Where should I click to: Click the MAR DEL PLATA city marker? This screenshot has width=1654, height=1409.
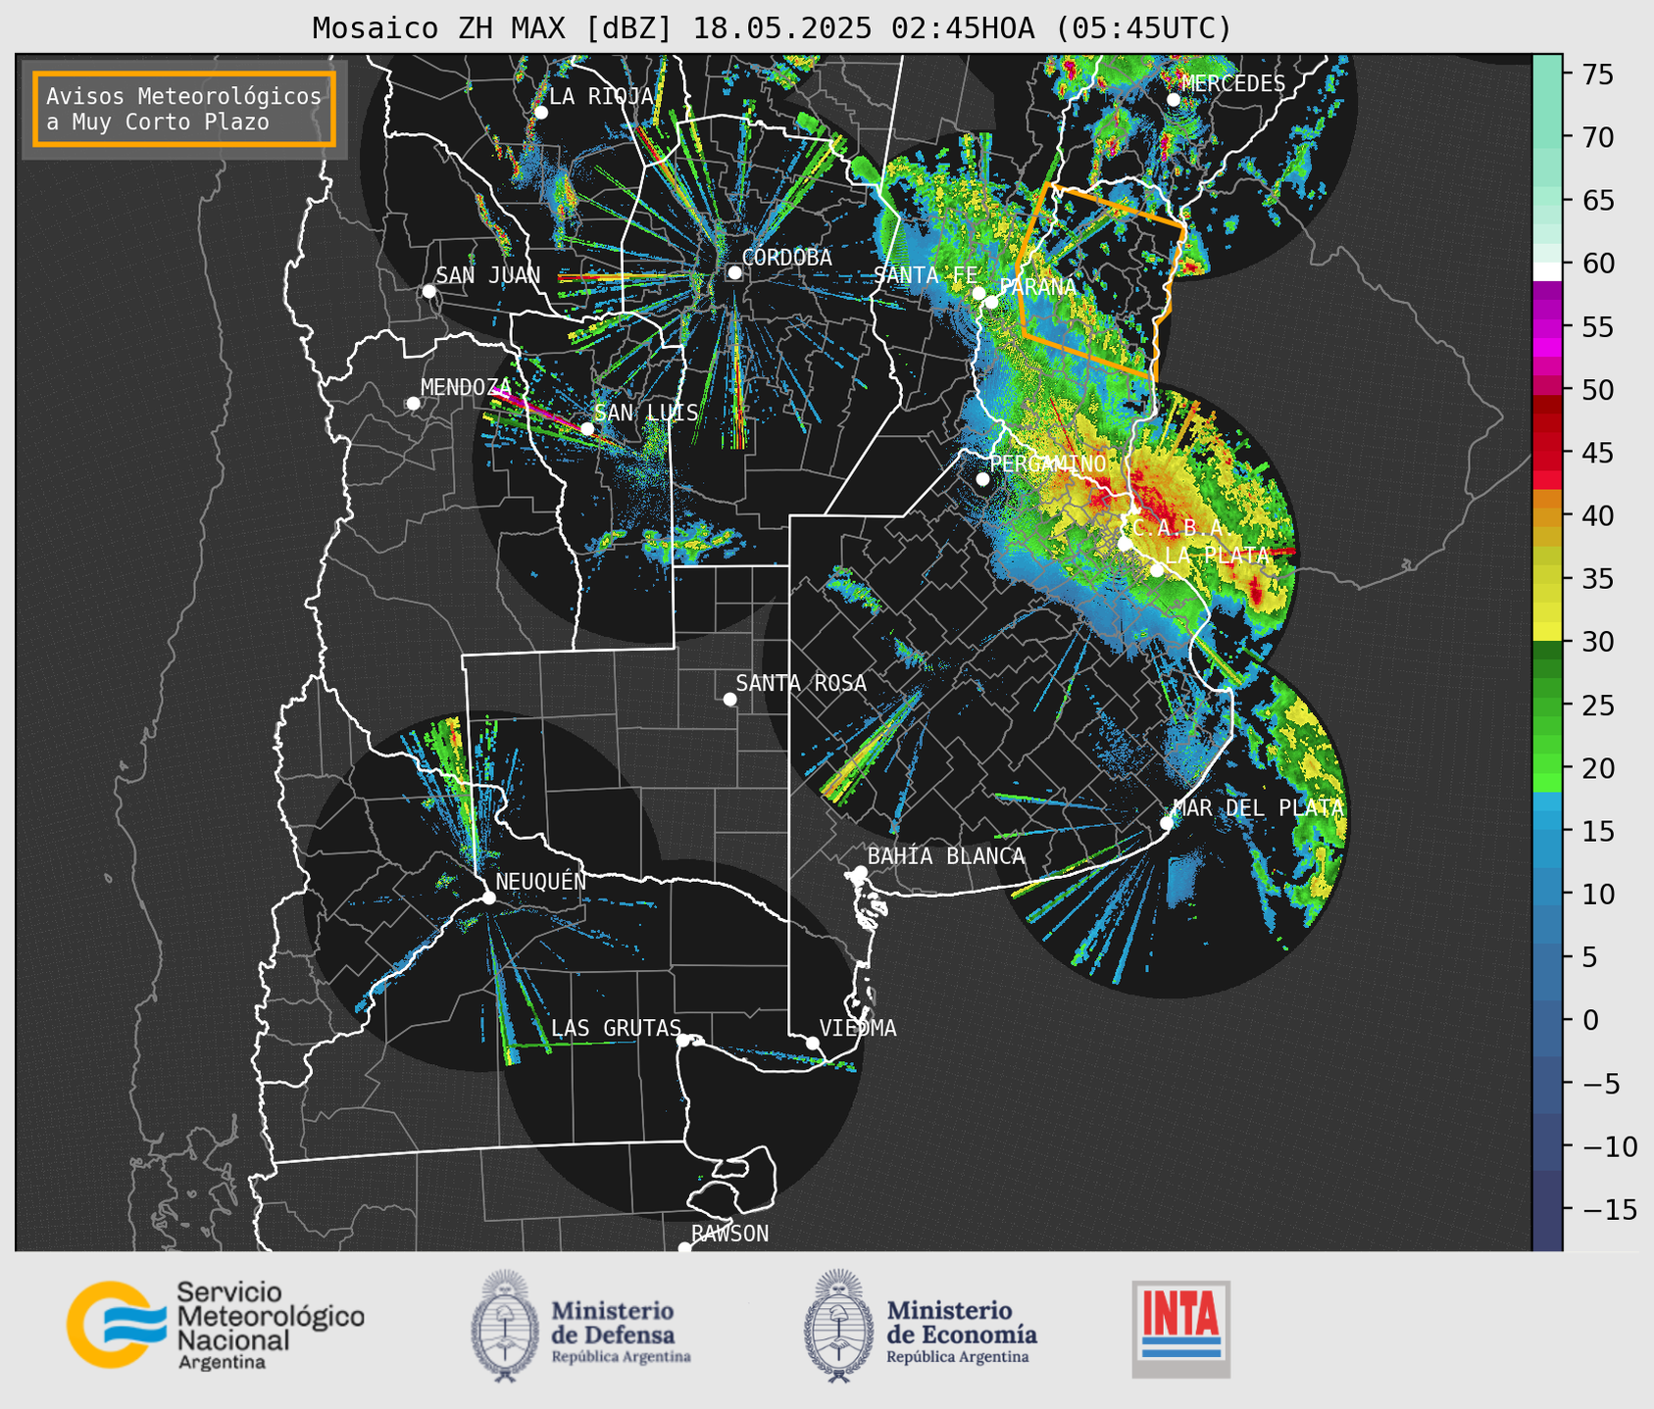tap(1167, 823)
